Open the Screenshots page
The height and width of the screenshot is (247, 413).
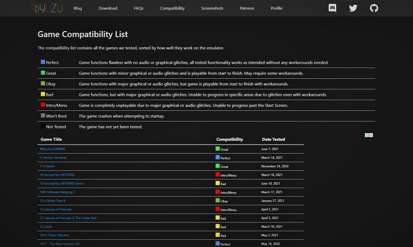(212, 8)
